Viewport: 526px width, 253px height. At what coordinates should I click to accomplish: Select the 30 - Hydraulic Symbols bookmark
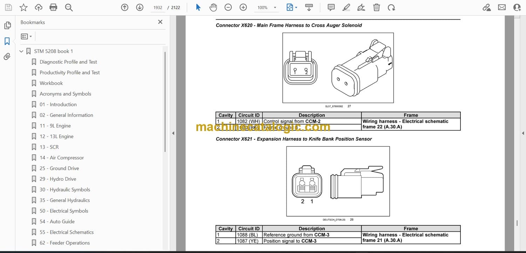(65, 189)
